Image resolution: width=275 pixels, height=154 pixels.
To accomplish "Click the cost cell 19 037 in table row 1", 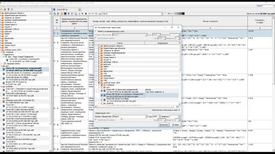I will point(260,33).
